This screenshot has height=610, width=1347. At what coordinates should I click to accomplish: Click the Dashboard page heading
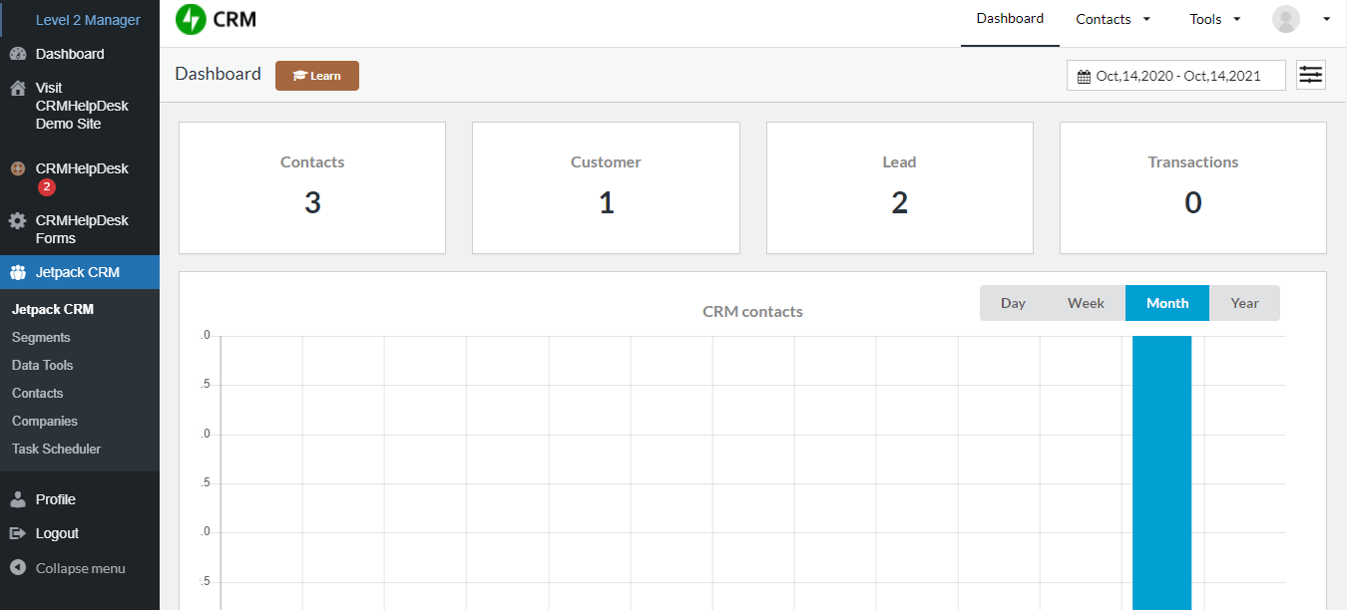click(x=218, y=74)
